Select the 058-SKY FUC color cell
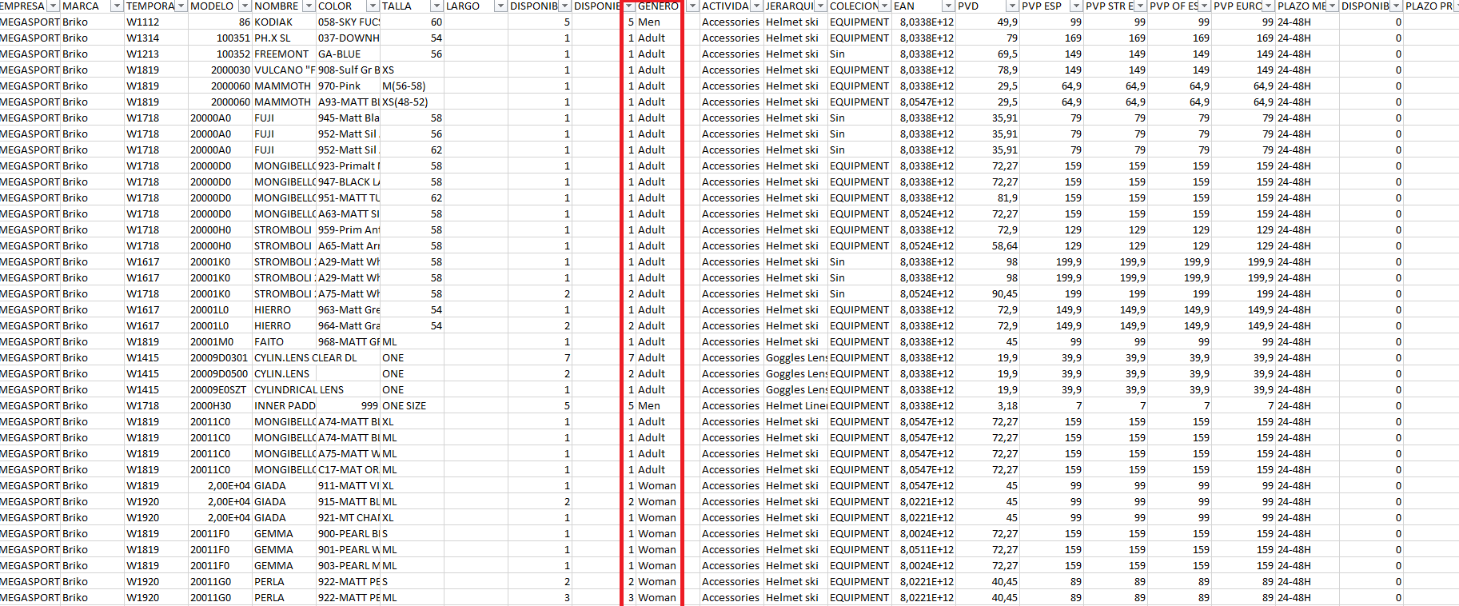 pos(348,22)
